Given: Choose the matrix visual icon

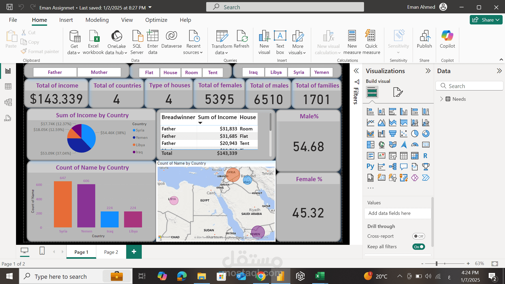Looking at the screenshot, I should point(415,156).
